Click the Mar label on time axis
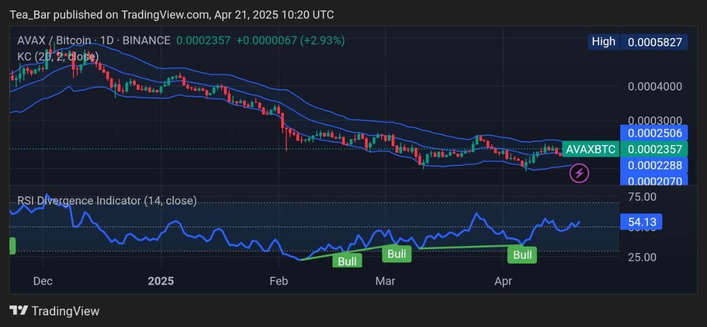This screenshot has width=707, height=327. pos(385,281)
